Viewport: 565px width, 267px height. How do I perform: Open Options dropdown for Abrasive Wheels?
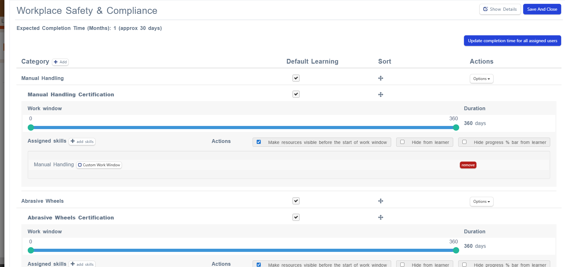point(482,202)
